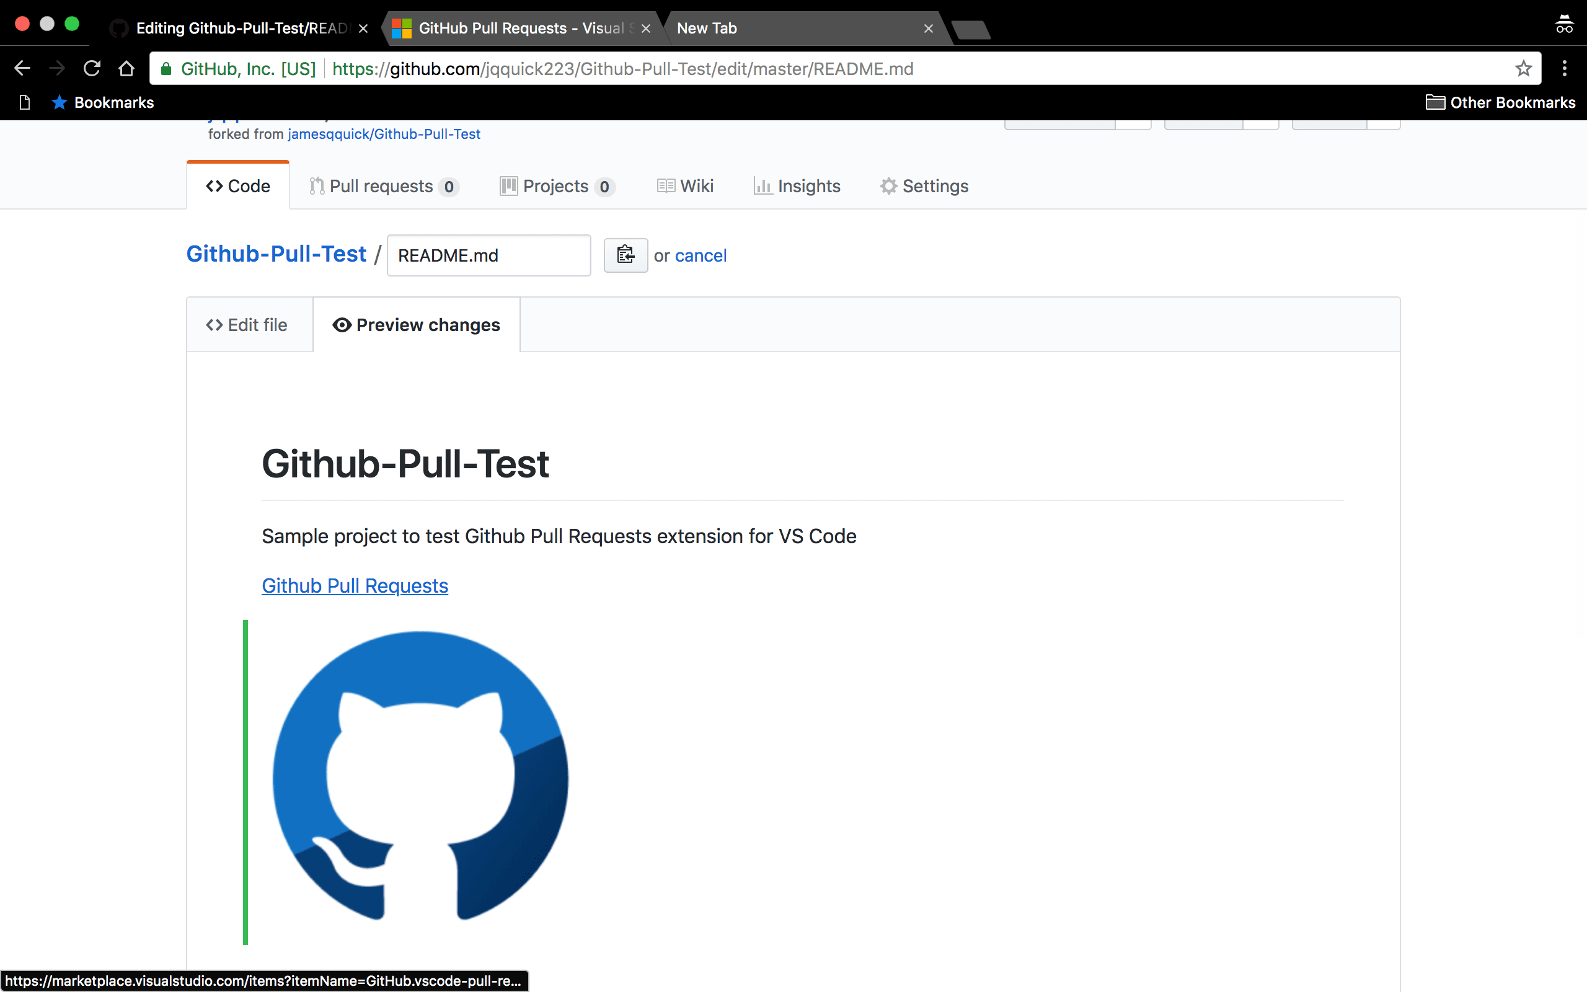The image size is (1587, 992).
Task: Open repository Settings tab
Action: point(924,187)
